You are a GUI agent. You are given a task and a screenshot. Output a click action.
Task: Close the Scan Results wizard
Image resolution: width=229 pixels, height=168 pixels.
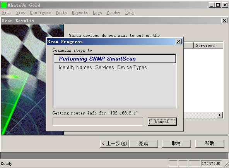pyautogui.click(x=224, y=21)
